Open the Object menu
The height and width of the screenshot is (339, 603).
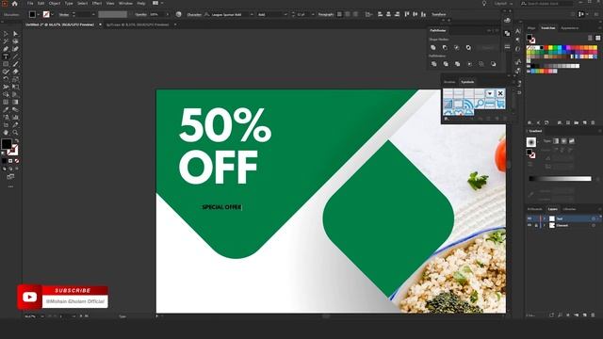tap(55, 3)
